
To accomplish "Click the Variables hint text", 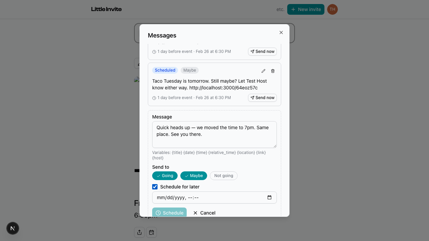I will click(x=209, y=155).
